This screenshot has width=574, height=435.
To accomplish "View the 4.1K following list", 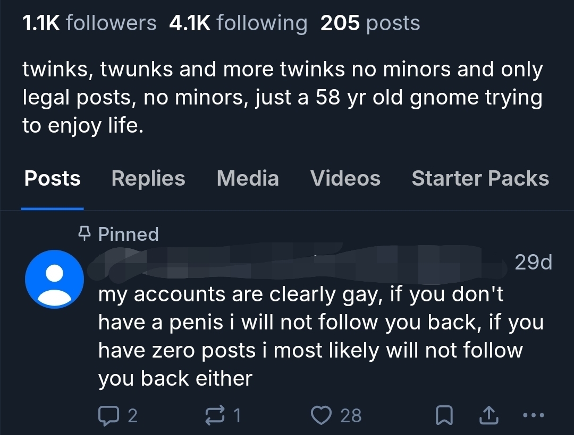I will (238, 23).
